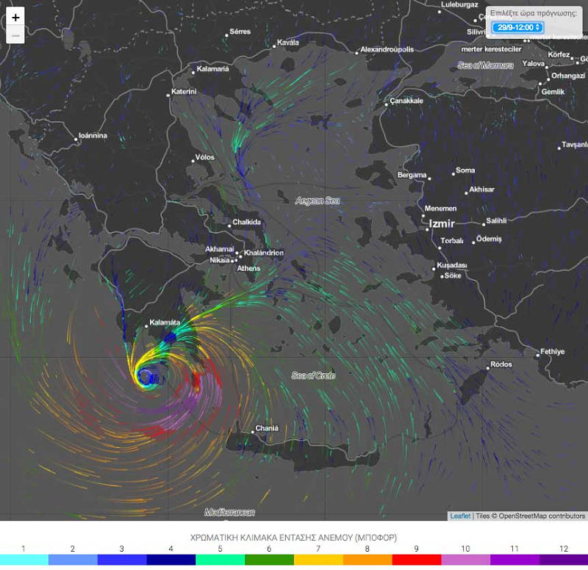Click the Izmir city label
This screenshot has height=570, width=588.
(x=442, y=223)
